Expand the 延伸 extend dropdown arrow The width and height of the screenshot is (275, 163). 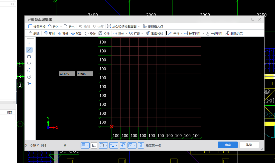click(x=127, y=33)
